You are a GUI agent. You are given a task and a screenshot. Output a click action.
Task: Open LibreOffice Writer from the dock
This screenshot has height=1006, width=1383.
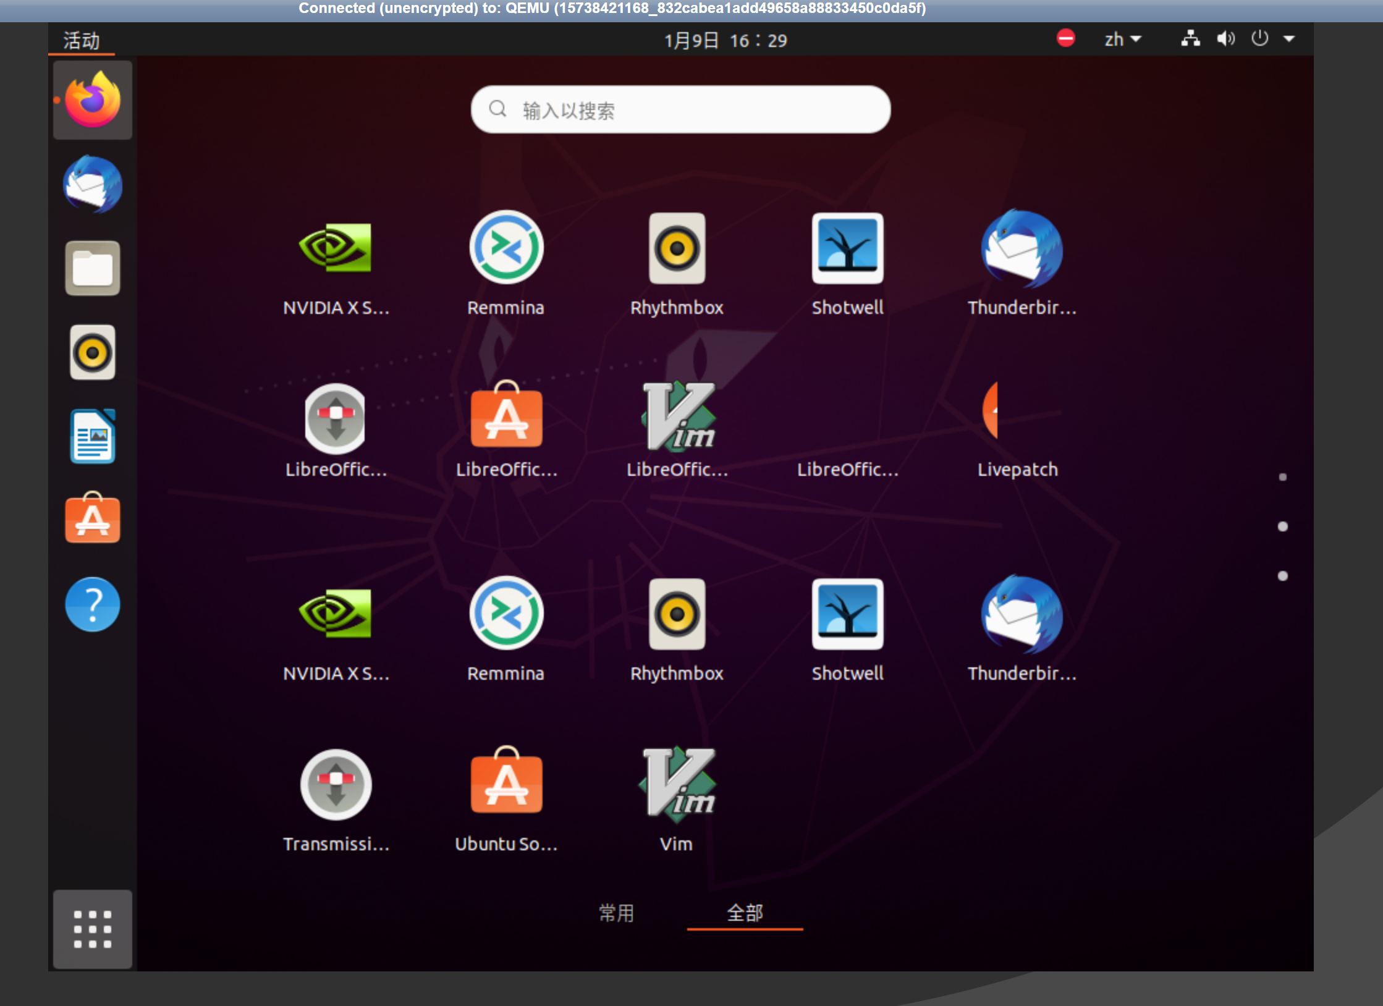pos(92,436)
